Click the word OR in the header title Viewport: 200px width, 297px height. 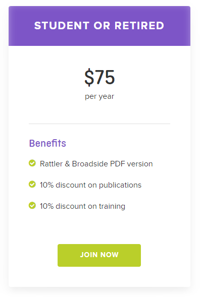click(102, 26)
